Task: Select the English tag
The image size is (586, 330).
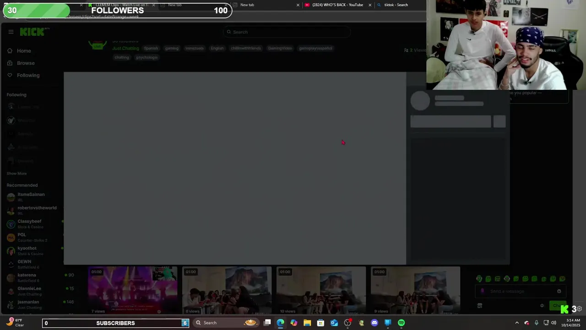Action: pyautogui.click(x=217, y=48)
